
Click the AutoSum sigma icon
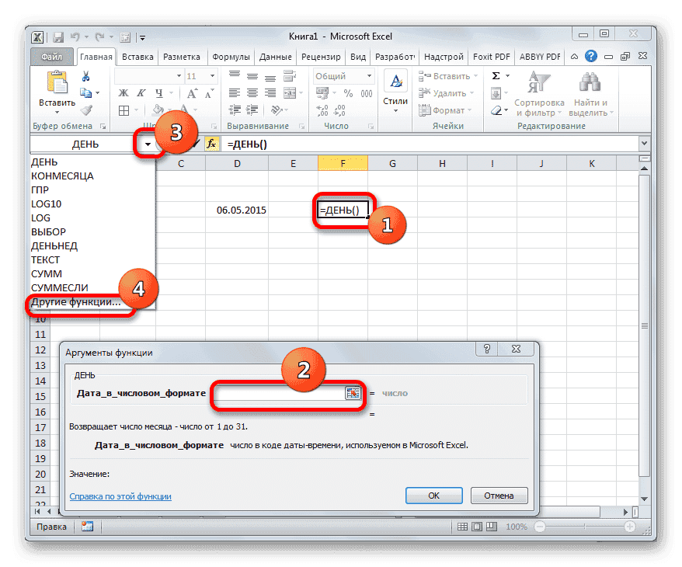495,76
